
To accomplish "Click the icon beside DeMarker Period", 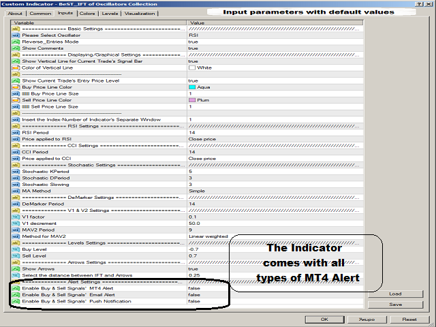I will click(16, 204).
